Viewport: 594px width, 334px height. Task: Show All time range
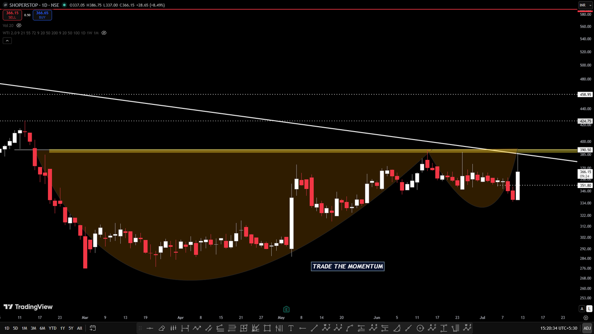(80, 328)
